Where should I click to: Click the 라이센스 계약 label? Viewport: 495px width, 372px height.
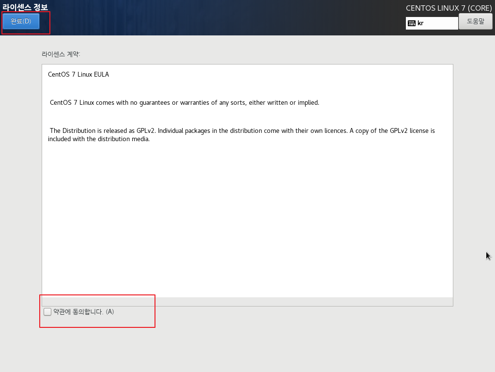click(61, 54)
